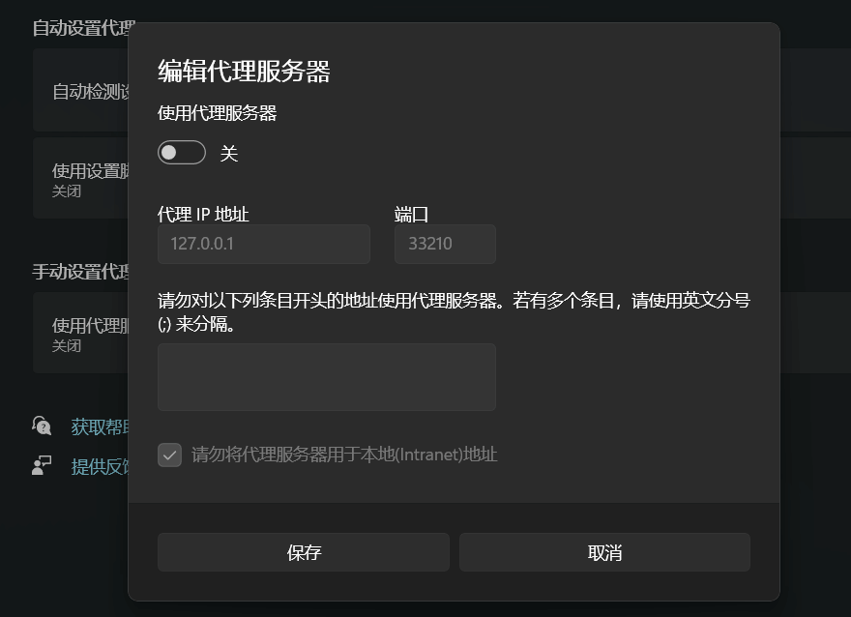Select the 使用设置脚本 card in the background
The height and width of the screenshot is (617, 851).
(80, 178)
